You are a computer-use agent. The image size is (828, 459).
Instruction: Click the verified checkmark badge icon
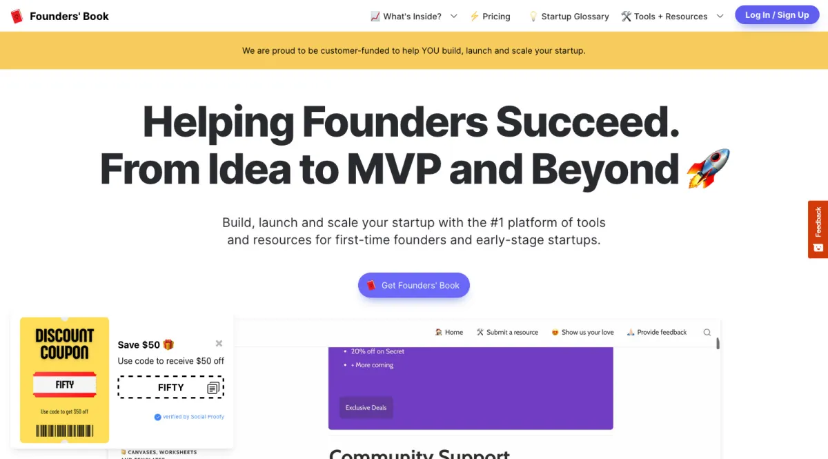point(157,417)
